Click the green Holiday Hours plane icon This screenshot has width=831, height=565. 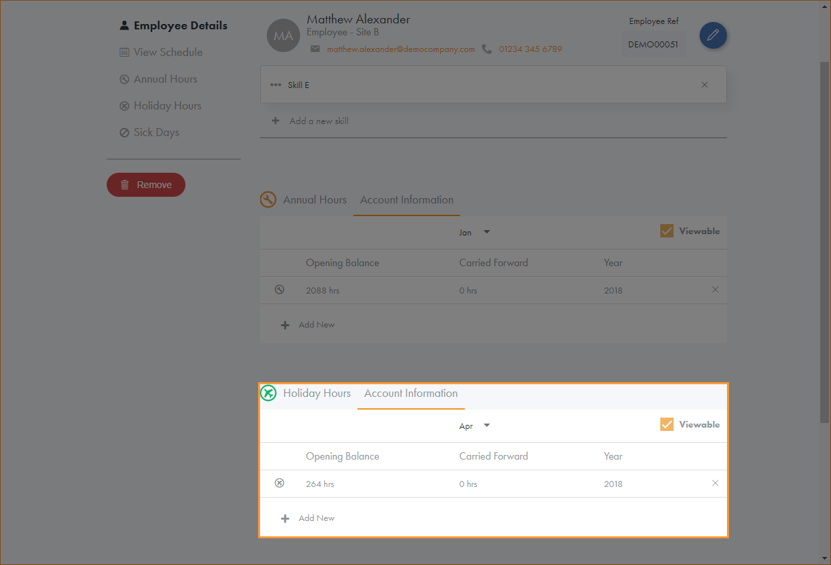(x=268, y=393)
